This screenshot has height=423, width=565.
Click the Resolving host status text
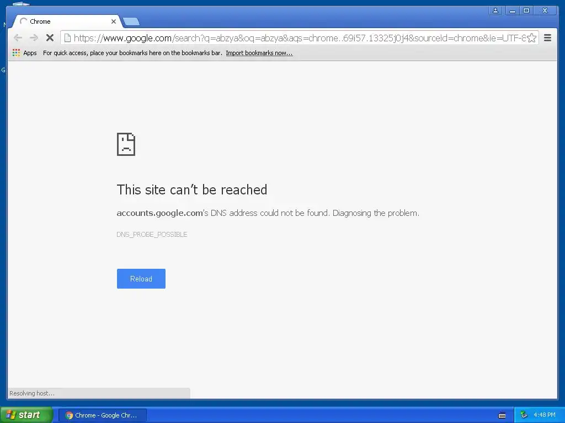click(32, 393)
